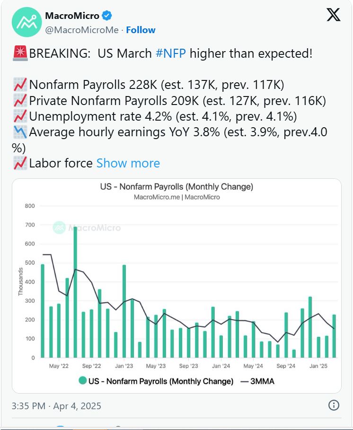Open the X logo link
Screen dimensions: 353x430
pos(333,15)
